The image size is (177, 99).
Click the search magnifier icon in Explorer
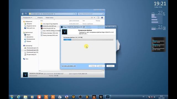[103, 14]
